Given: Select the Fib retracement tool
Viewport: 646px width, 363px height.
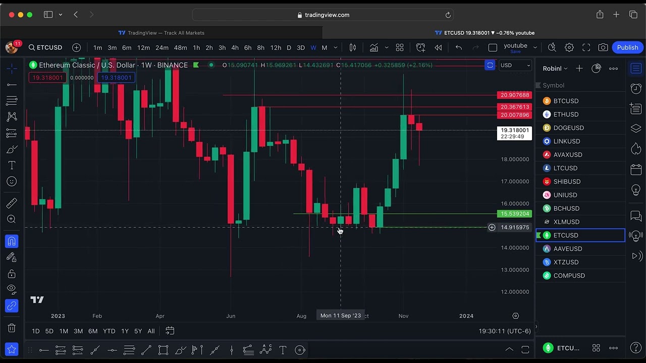Looking at the screenshot, I should [12, 100].
